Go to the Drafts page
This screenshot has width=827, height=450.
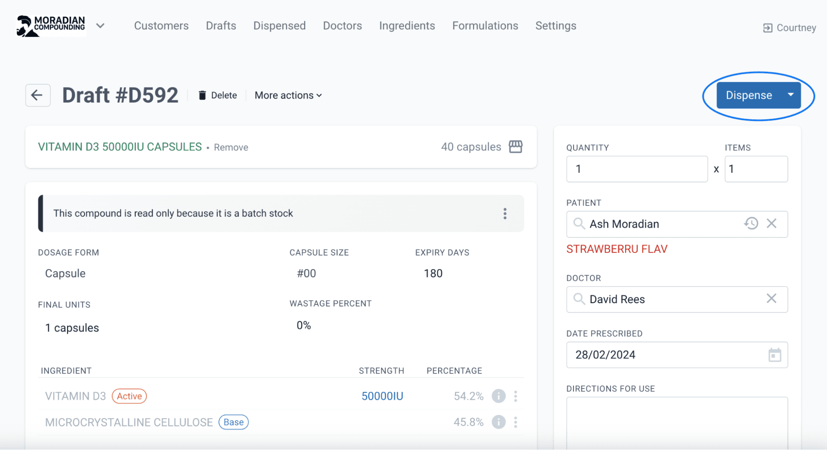[221, 26]
